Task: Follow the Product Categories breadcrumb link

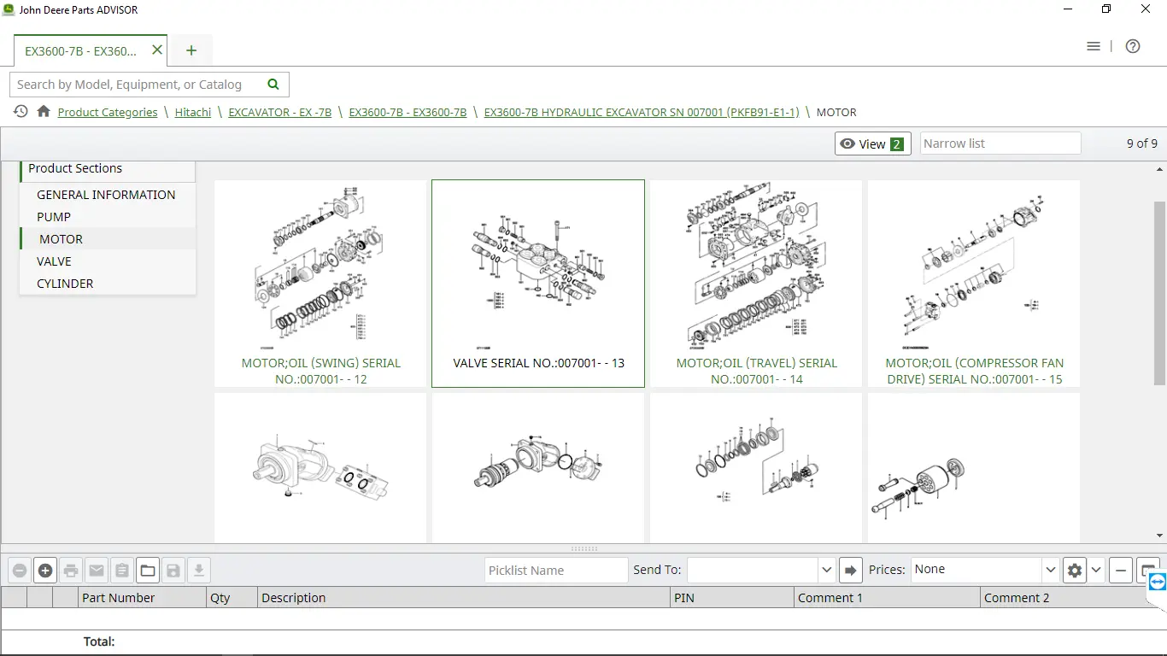Action: point(108,112)
